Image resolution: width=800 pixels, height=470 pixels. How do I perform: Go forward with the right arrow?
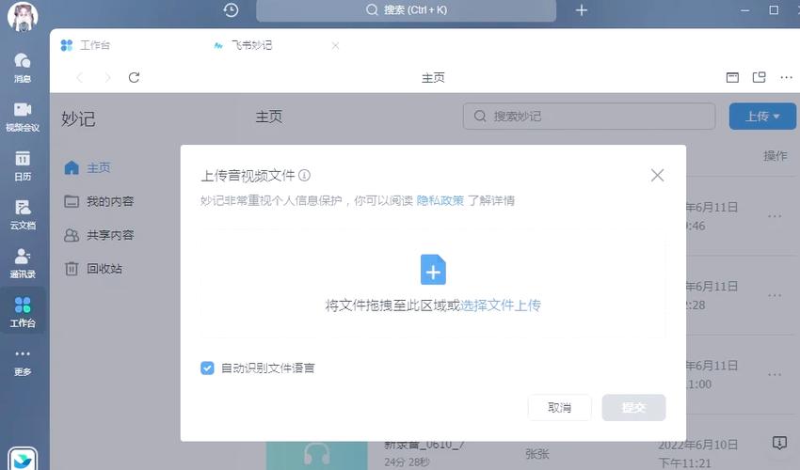pos(107,77)
